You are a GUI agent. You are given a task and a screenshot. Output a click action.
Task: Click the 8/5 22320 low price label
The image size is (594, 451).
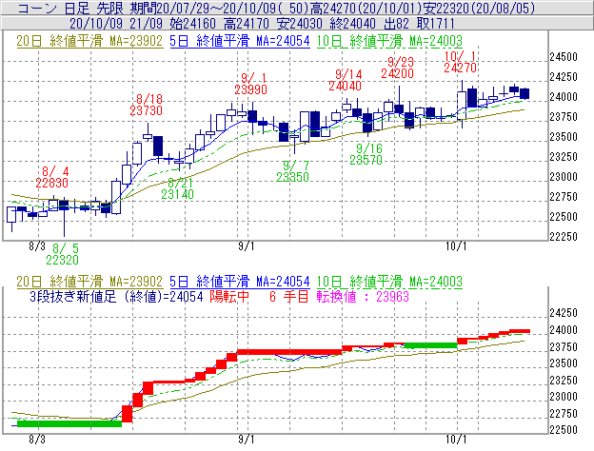pos(63,253)
